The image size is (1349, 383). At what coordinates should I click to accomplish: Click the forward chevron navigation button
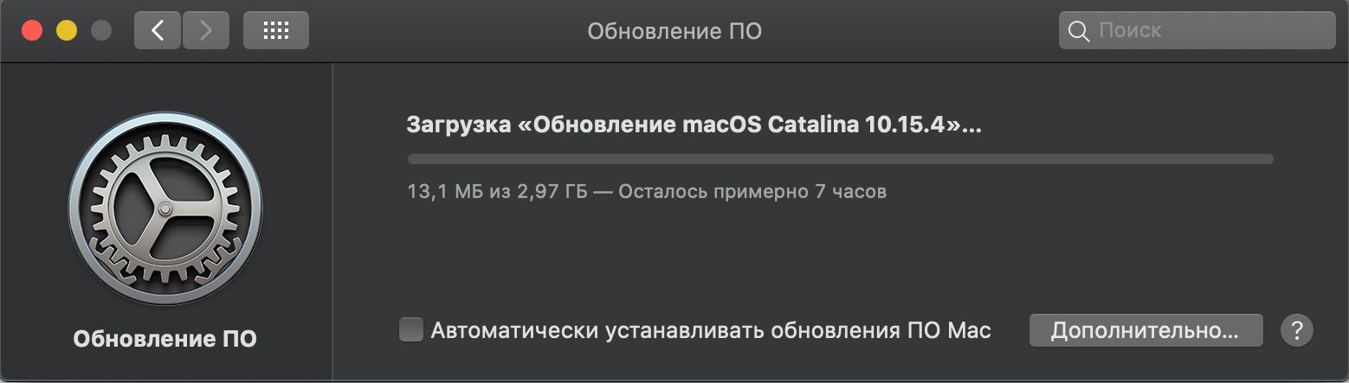tap(205, 31)
